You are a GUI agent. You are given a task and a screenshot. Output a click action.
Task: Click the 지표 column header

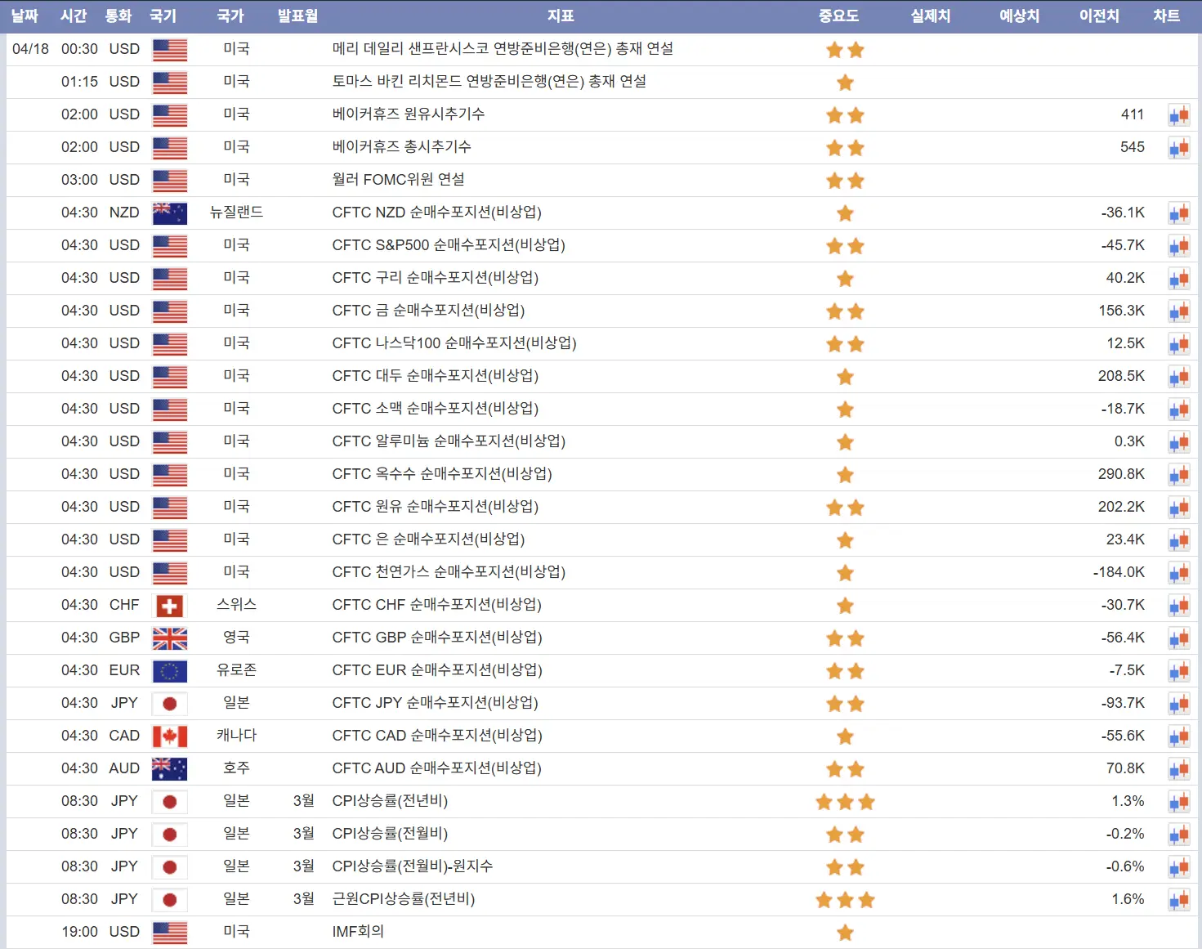(x=561, y=16)
